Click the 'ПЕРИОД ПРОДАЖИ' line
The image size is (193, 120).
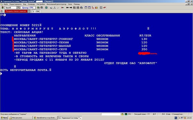(x=59, y=60)
